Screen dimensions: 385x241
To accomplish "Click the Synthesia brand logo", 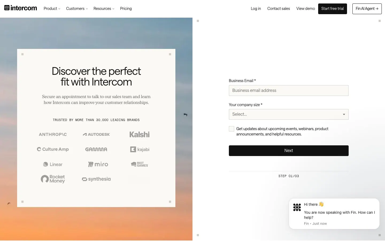I will [96, 179].
